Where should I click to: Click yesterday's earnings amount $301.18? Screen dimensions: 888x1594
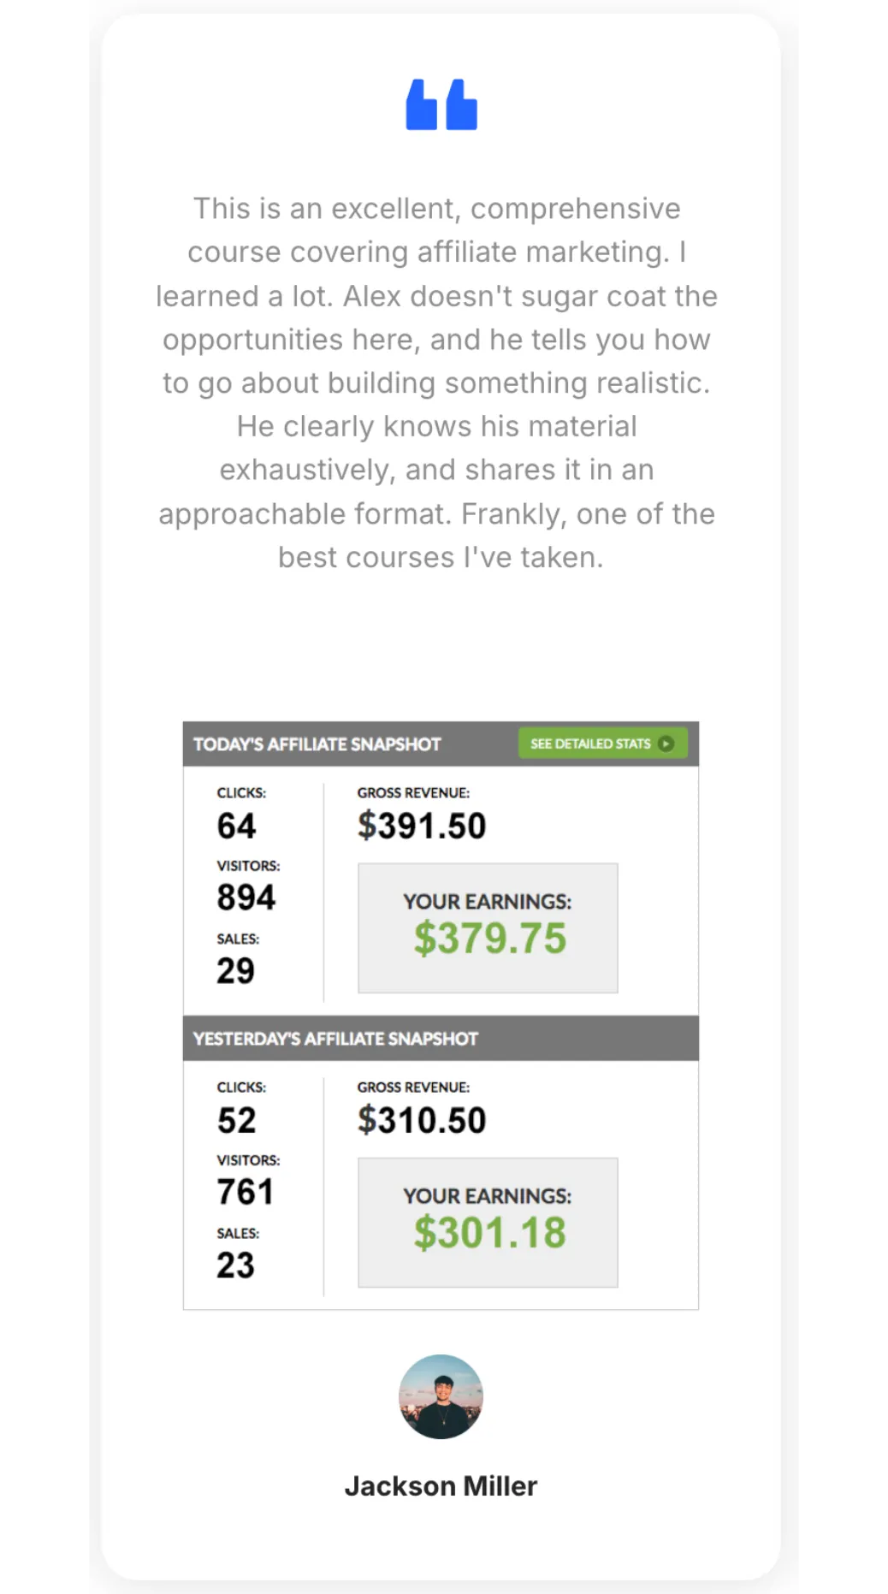coord(490,1233)
